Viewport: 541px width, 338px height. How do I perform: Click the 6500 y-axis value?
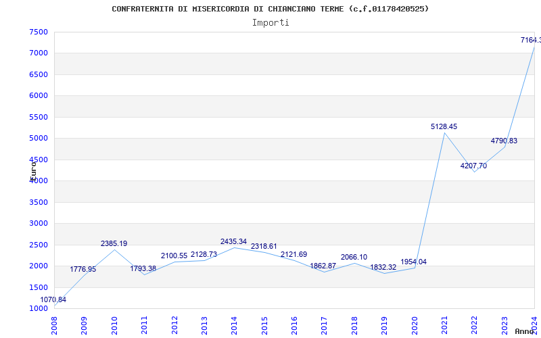(x=39, y=74)
